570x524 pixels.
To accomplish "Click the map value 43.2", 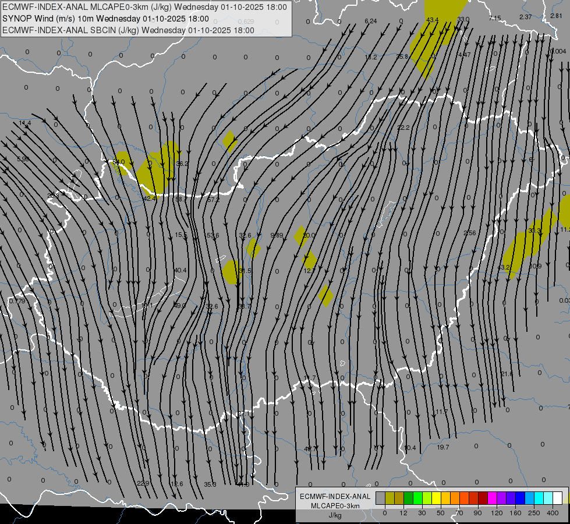I will pos(504,267).
